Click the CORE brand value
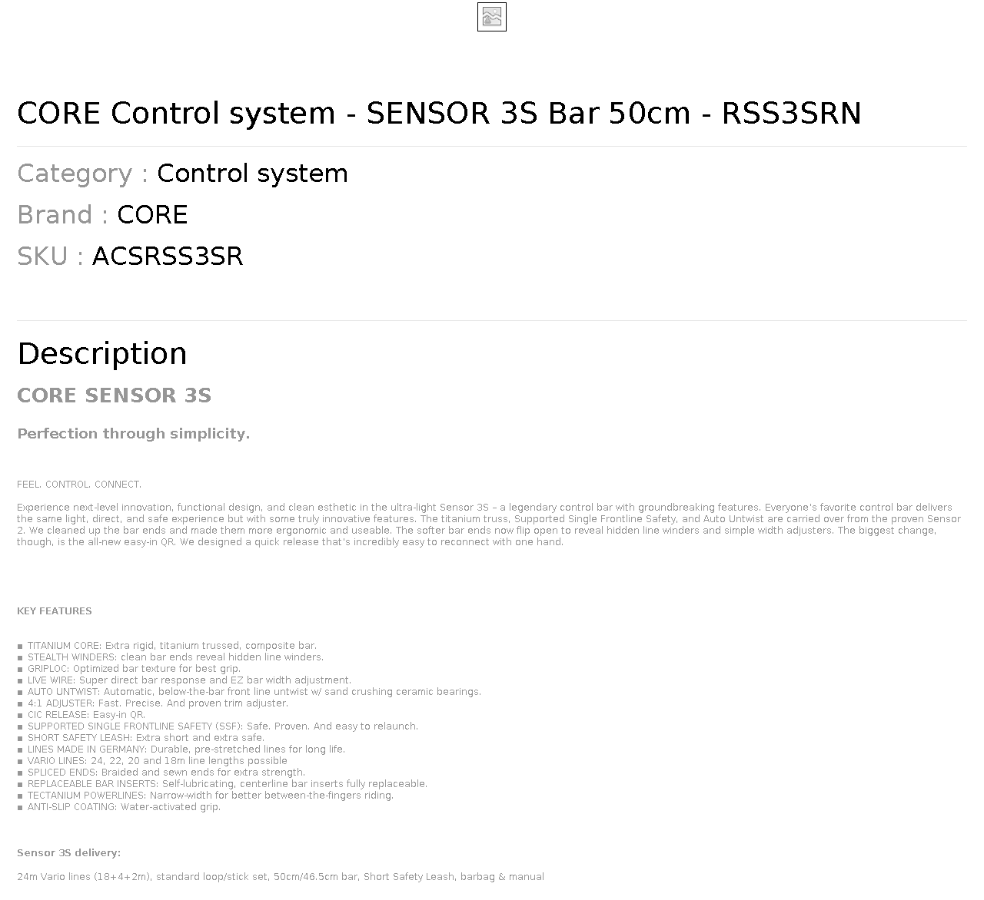 [152, 215]
